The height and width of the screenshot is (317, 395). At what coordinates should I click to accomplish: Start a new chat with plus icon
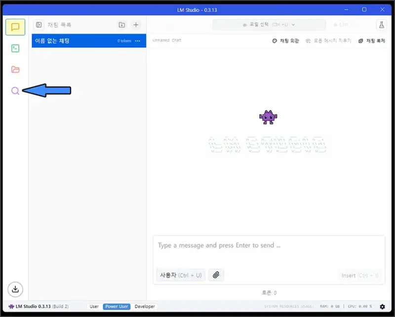tap(136, 25)
